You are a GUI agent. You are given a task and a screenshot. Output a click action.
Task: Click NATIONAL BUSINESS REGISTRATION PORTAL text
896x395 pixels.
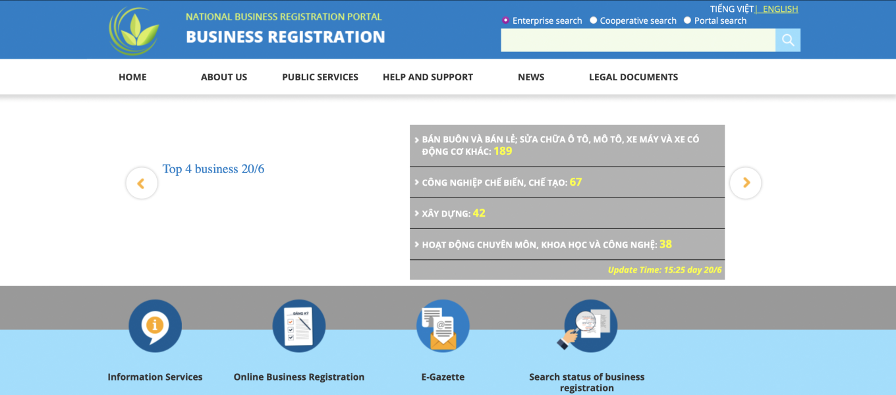click(284, 16)
